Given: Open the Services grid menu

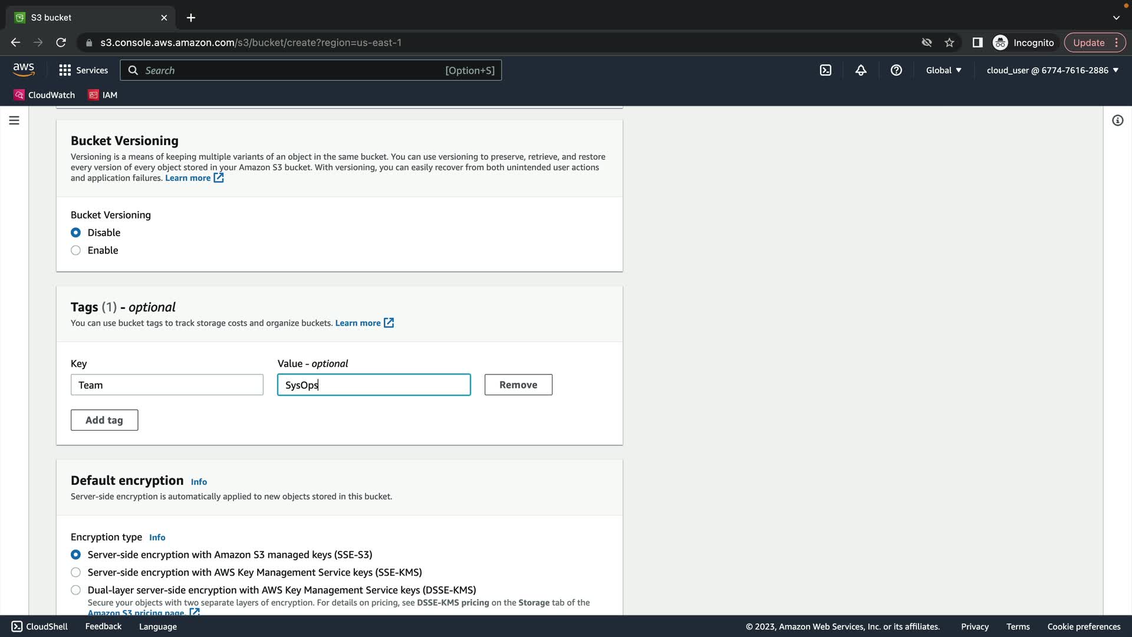Looking at the screenshot, I should (83, 70).
